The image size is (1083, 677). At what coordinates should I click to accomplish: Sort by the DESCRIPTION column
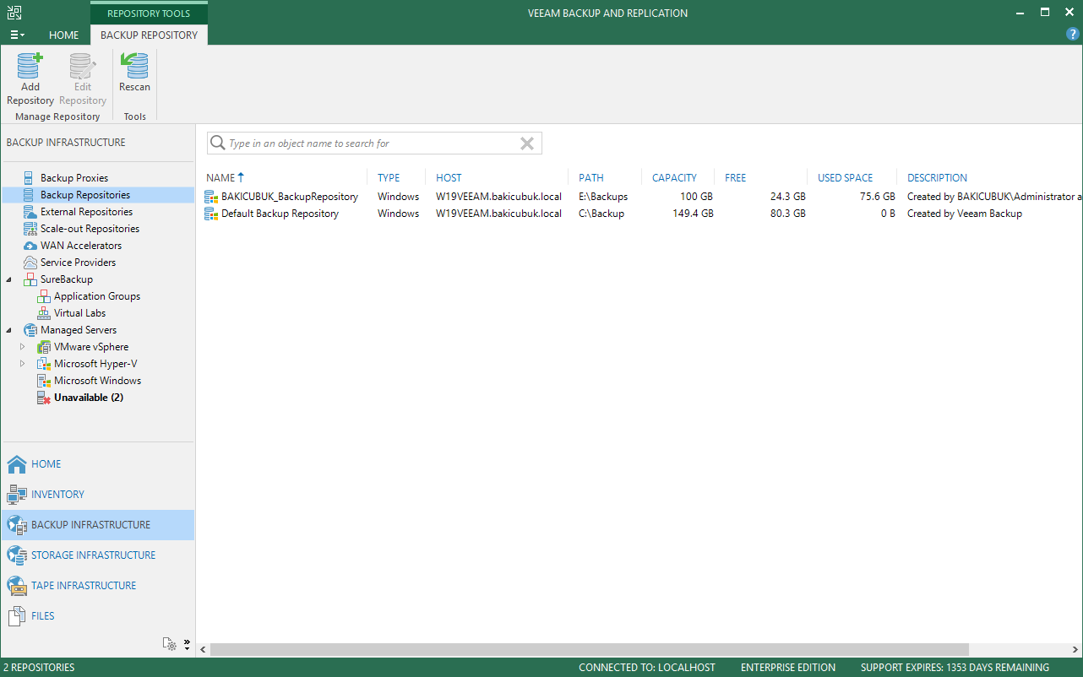[937, 178]
